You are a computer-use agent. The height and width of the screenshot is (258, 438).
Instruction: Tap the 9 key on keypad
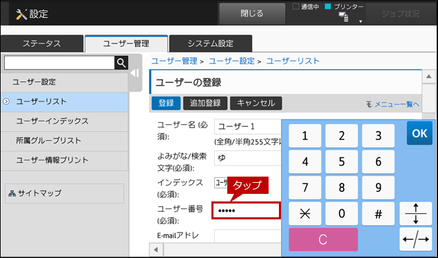378,188
